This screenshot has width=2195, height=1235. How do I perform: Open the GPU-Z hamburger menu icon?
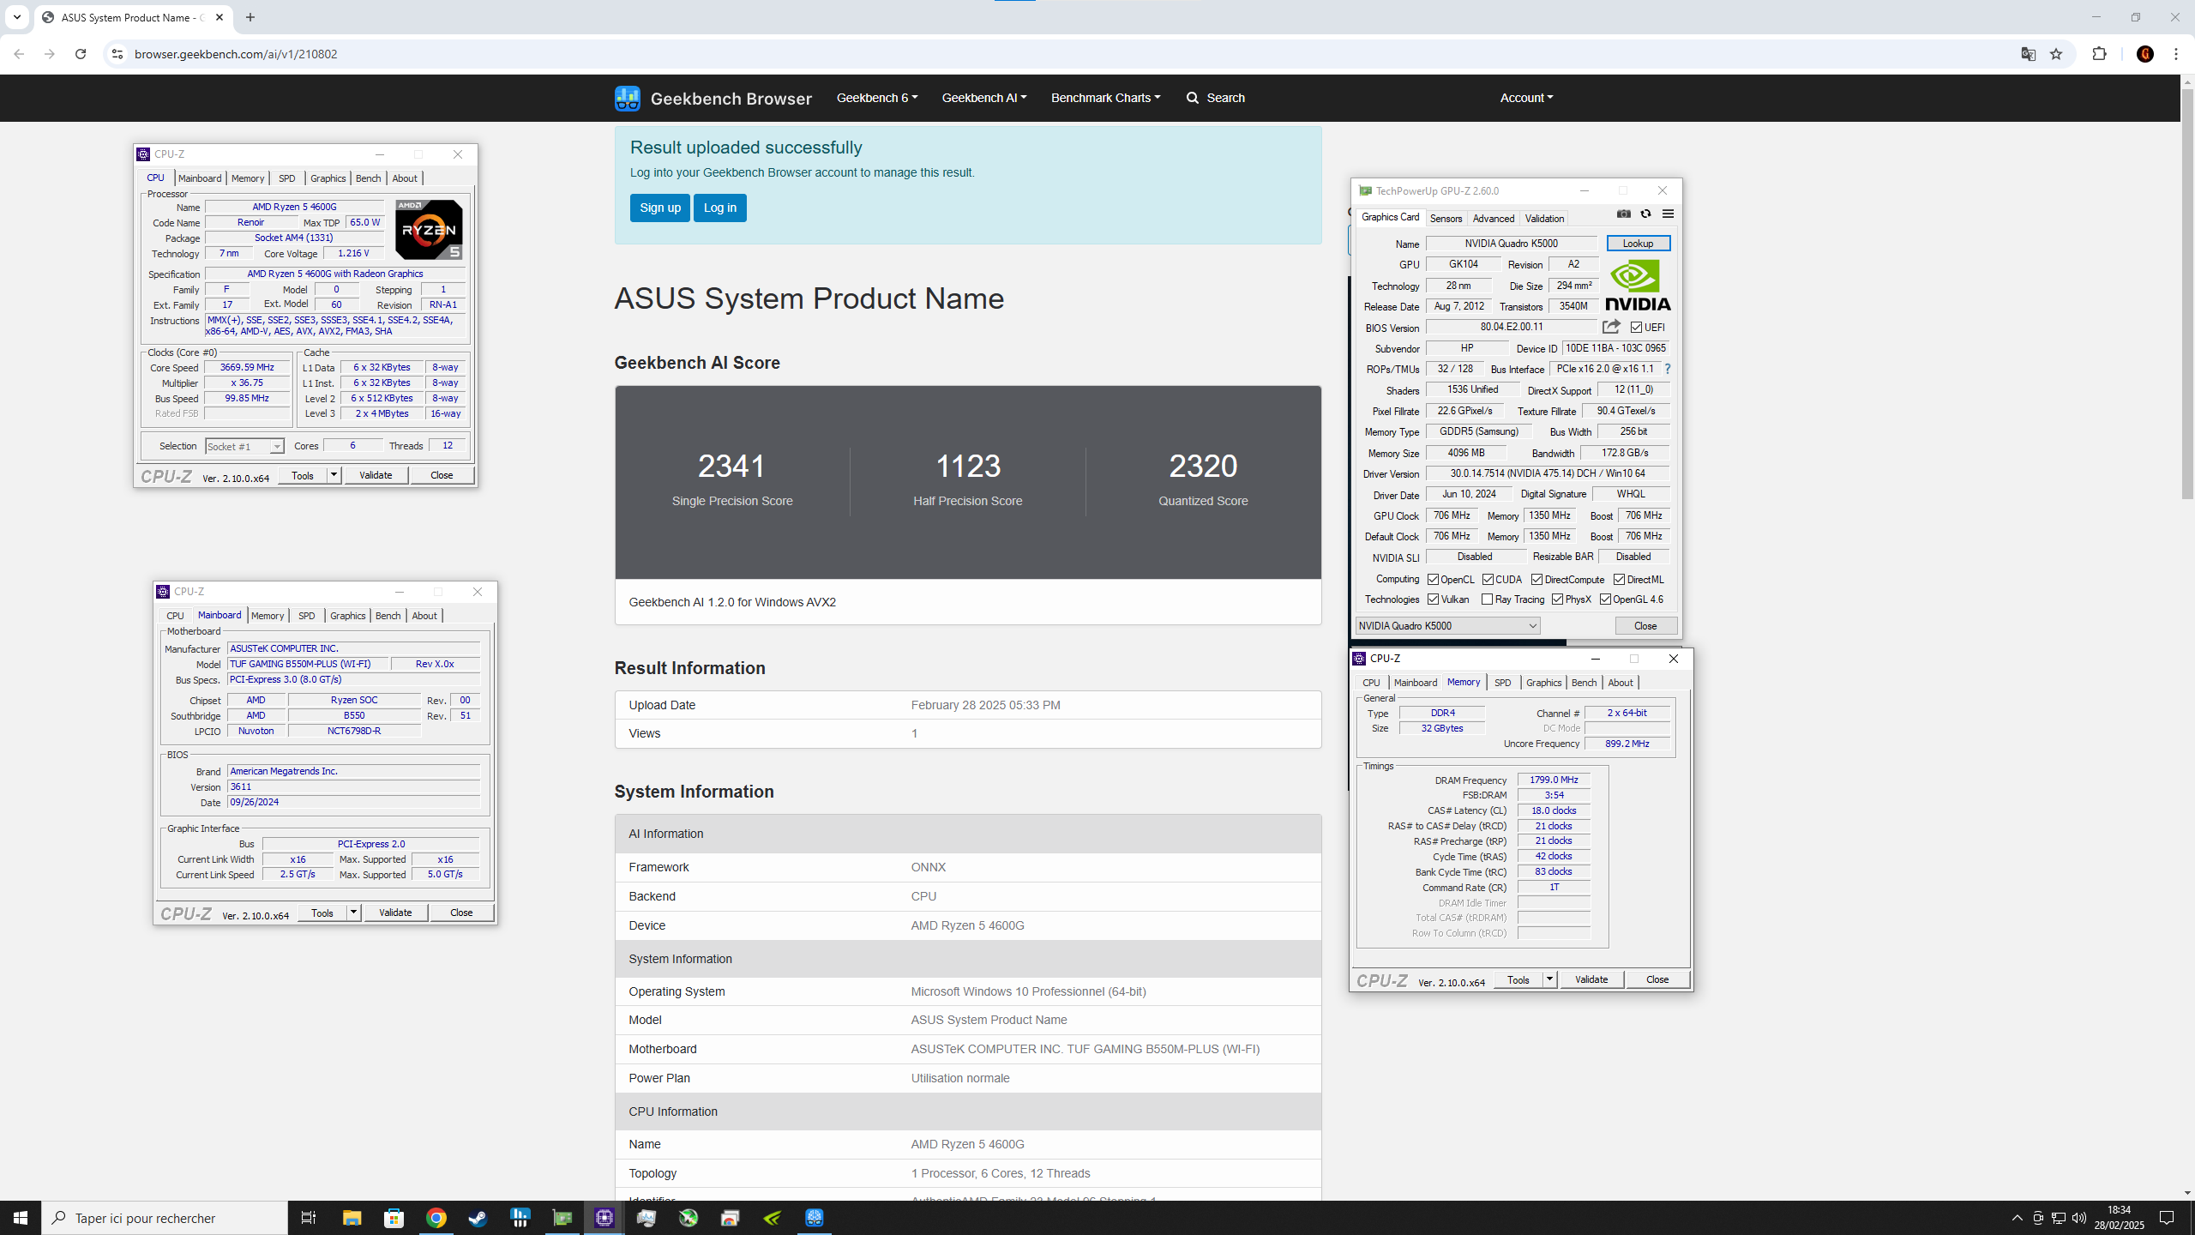point(1668,214)
